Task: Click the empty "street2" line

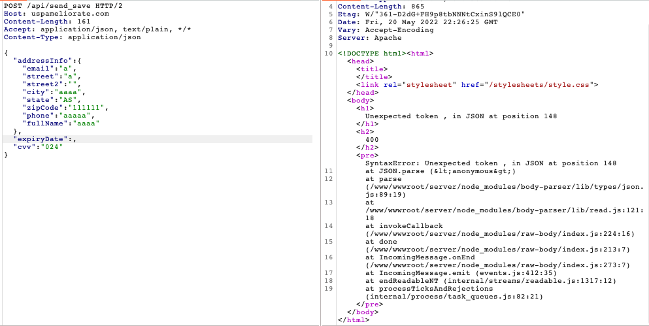Action: 51,84
